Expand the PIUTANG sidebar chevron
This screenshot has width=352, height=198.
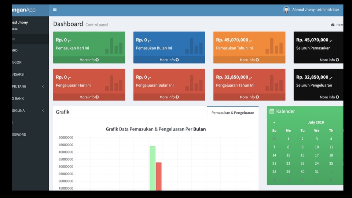[x=43, y=86]
